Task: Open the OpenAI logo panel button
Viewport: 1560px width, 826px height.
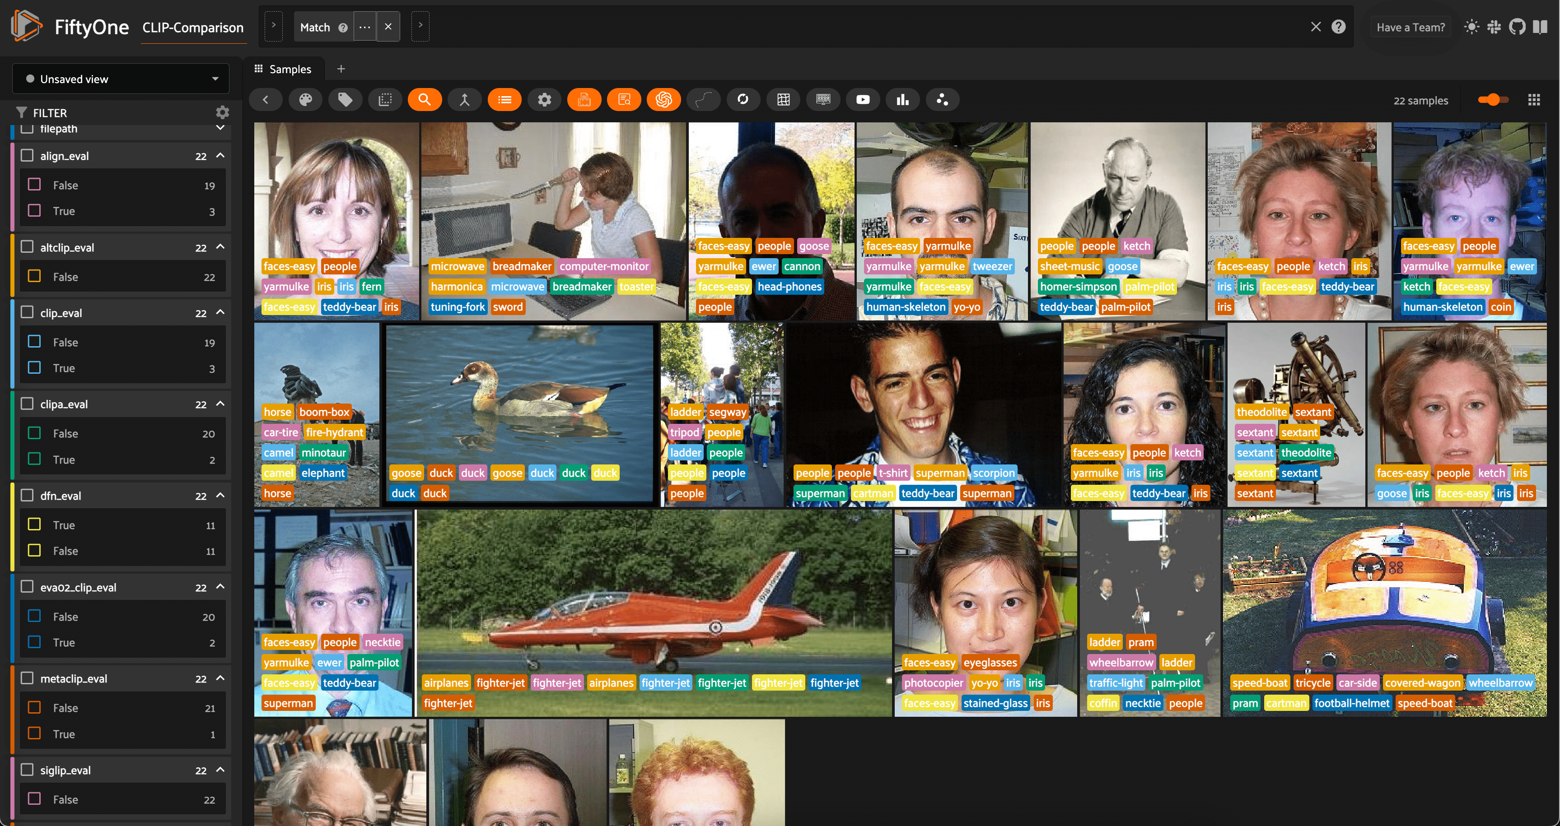Action: click(x=664, y=100)
